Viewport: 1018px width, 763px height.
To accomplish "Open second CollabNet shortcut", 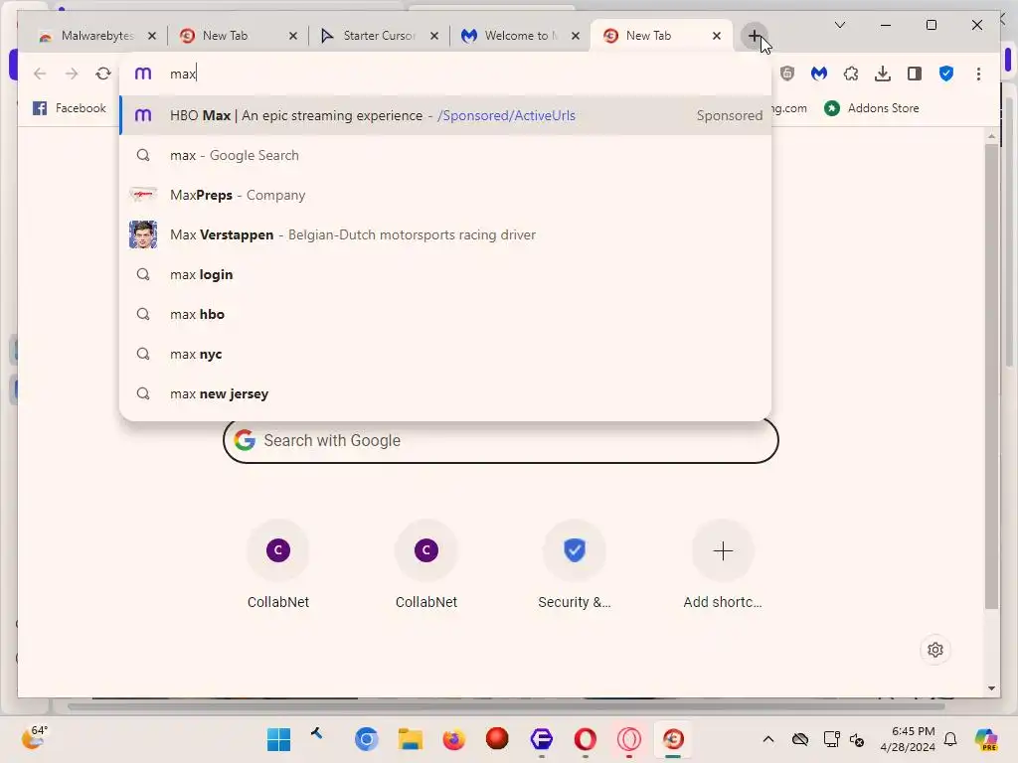I will pos(426,564).
